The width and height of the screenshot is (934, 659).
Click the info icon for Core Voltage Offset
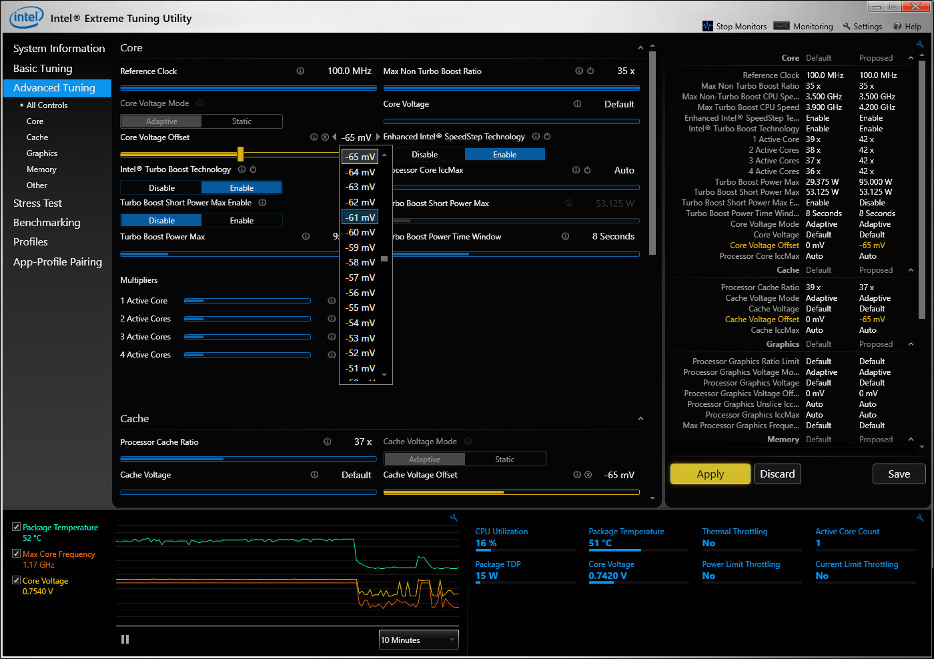(x=314, y=137)
